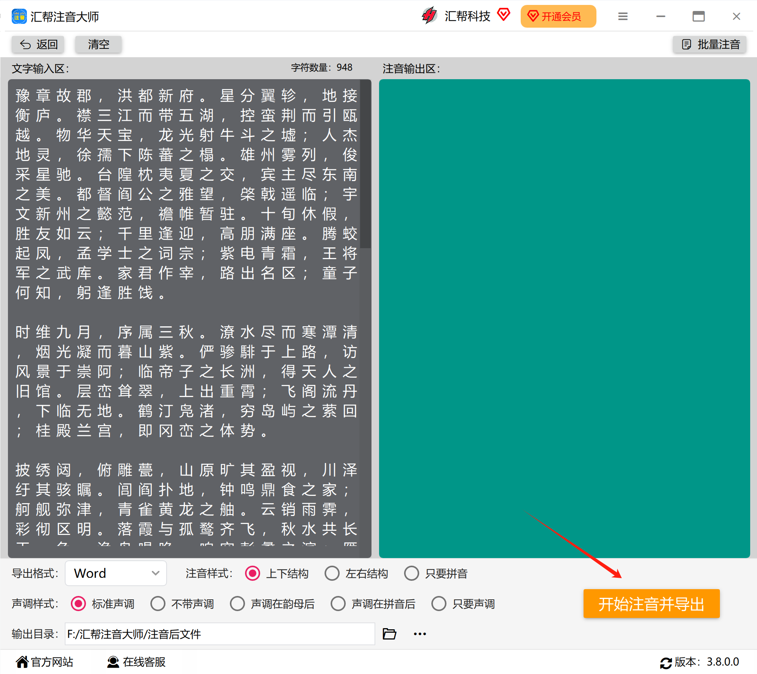
Task: Open 在线客服 customer service icon
Action: point(113,662)
